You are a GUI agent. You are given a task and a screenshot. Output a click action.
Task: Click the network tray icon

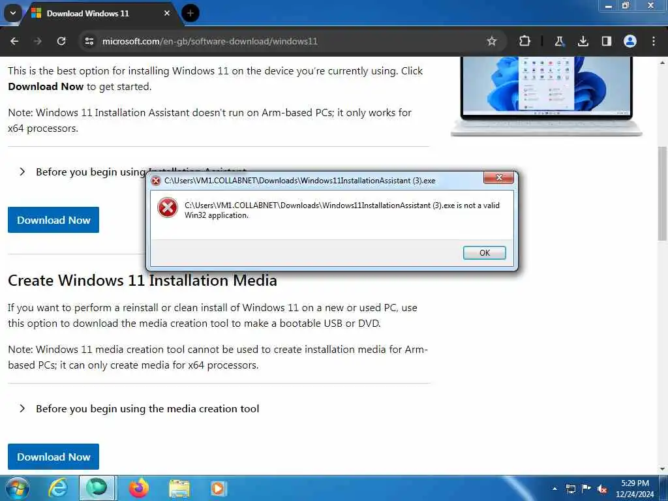tap(570, 489)
